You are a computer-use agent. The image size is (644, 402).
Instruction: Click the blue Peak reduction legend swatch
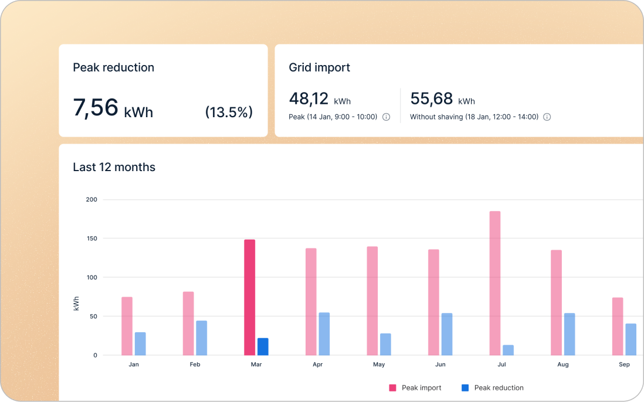[x=465, y=388]
